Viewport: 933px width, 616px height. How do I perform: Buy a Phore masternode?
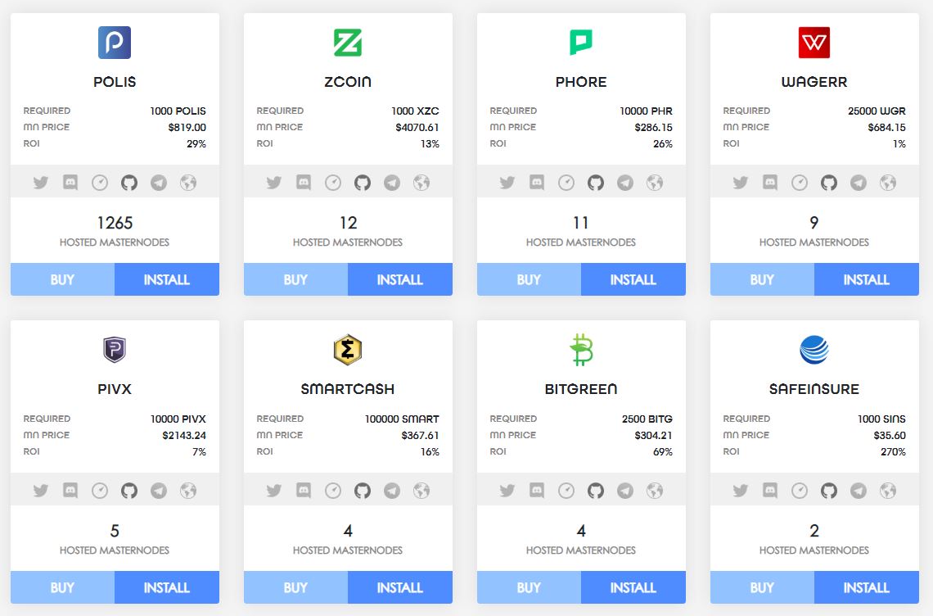tap(529, 279)
